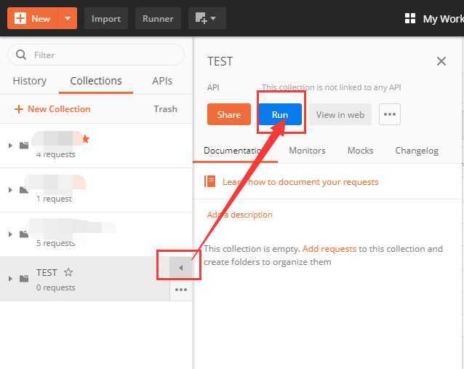464x369 pixels.
Task: Click Learn how to document your requests
Action: (300, 182)
